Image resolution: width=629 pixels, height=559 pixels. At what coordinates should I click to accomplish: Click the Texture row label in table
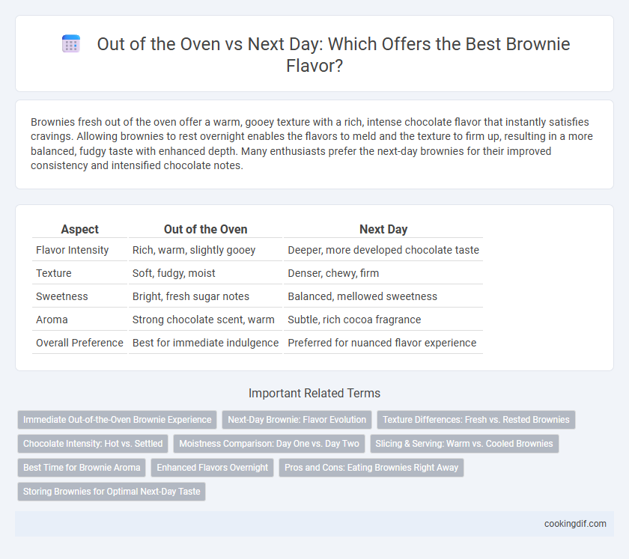(x=54, y=273)
